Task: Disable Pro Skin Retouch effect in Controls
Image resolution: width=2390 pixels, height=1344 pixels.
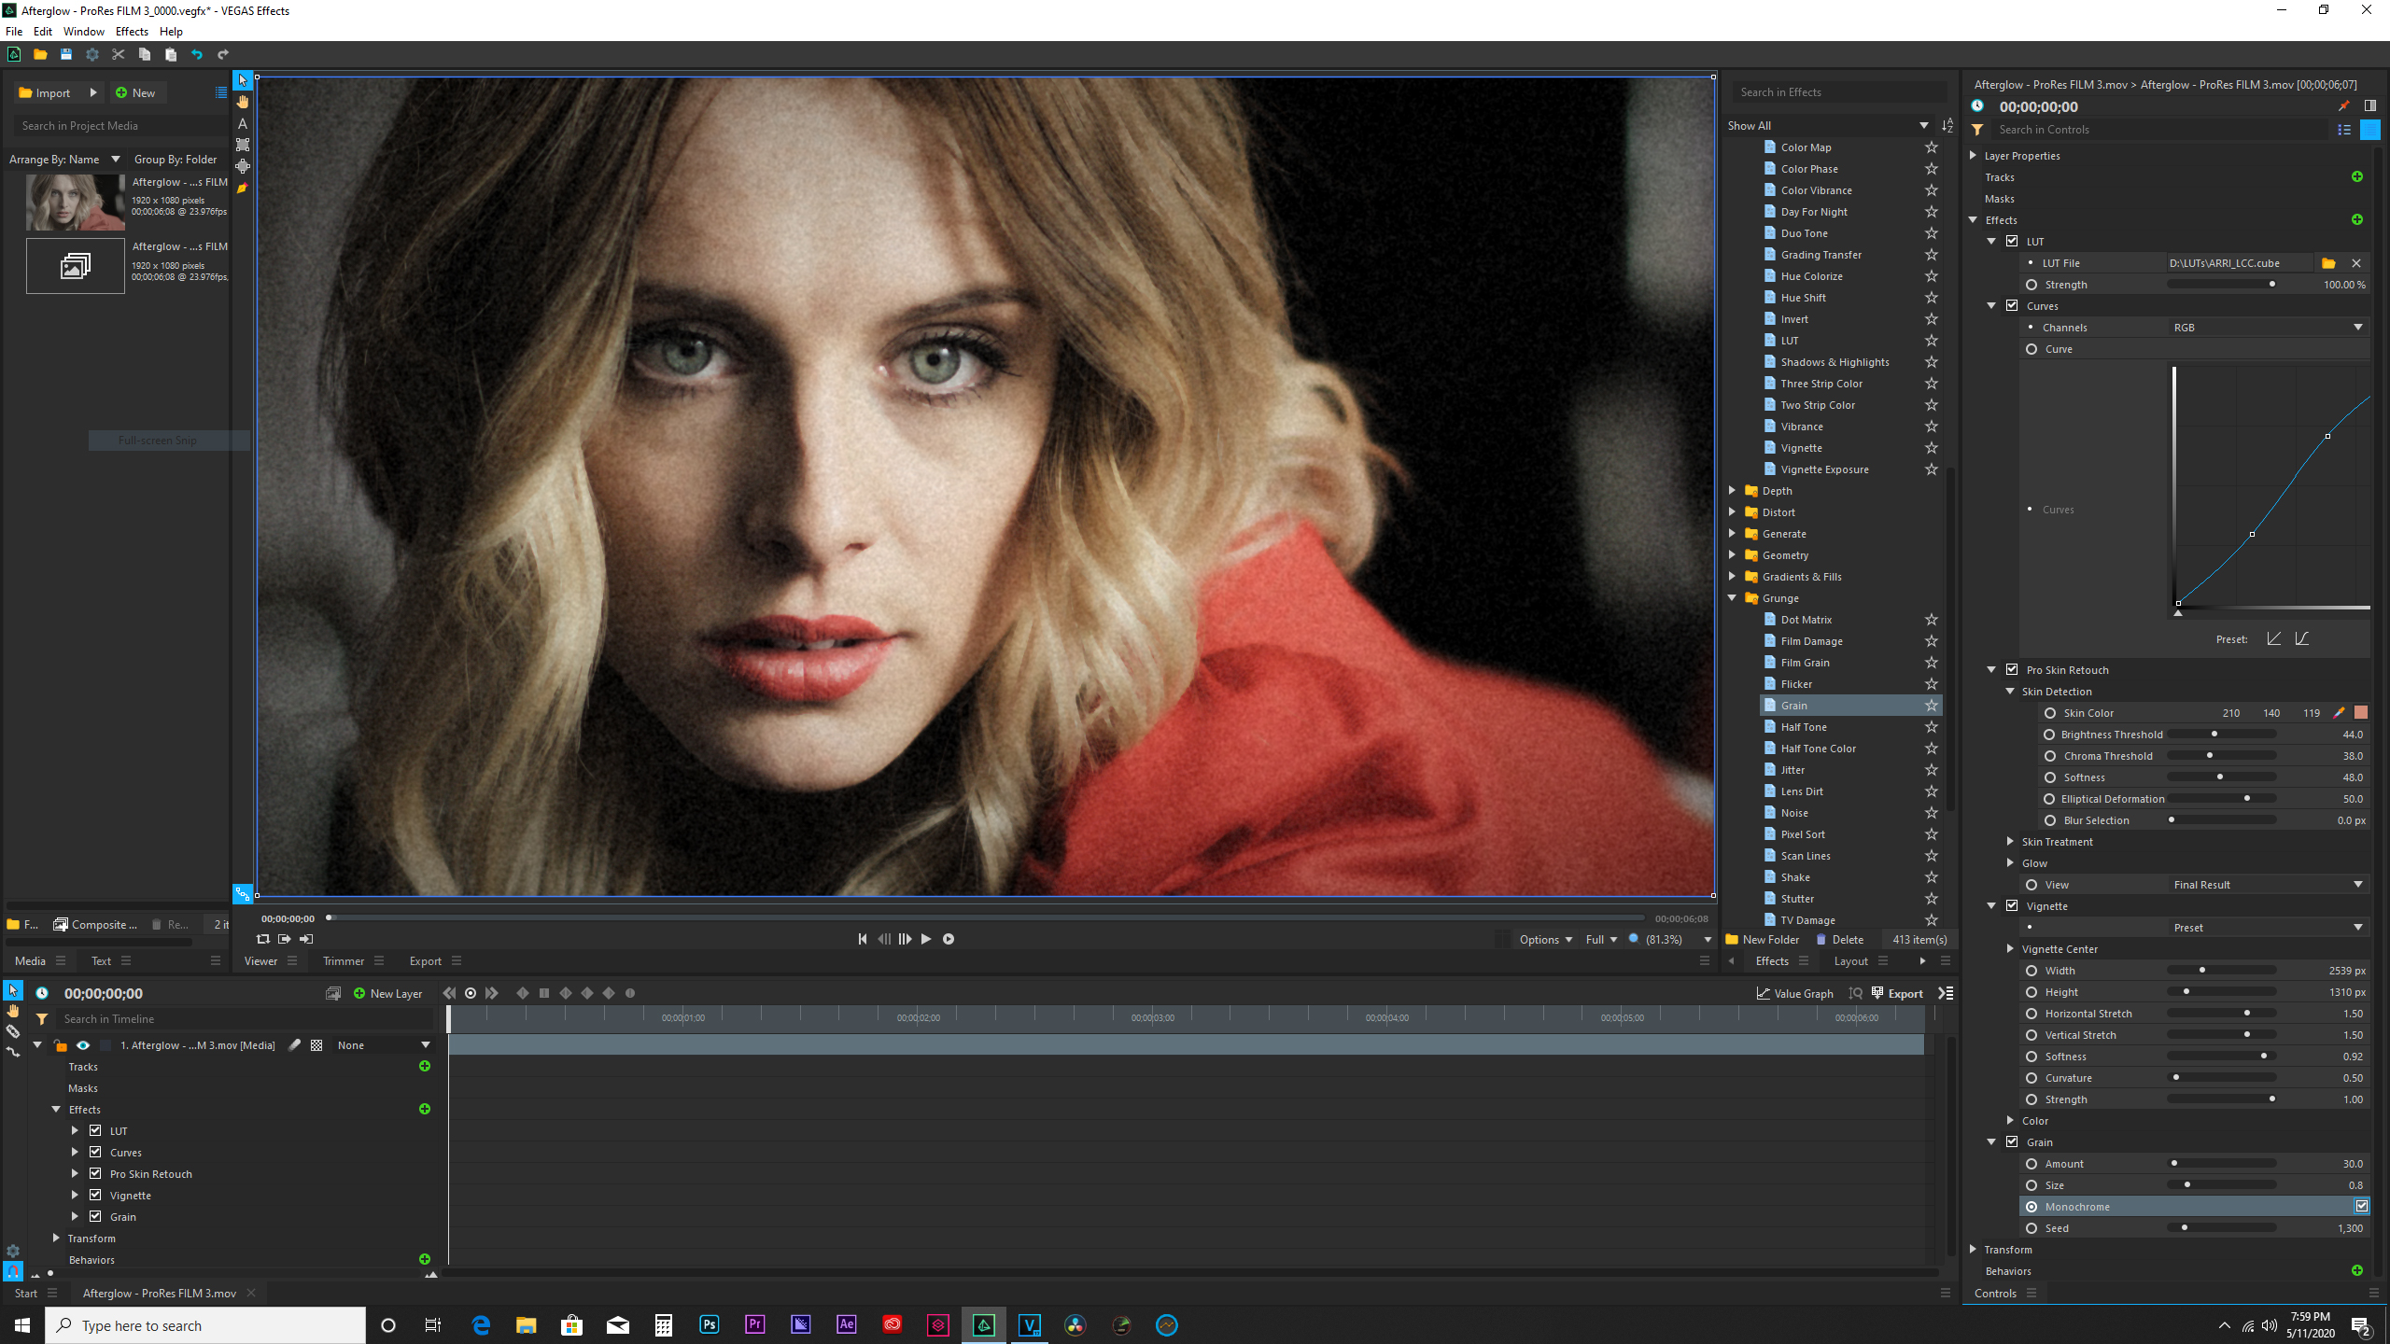Action: tap(2013, 670)
